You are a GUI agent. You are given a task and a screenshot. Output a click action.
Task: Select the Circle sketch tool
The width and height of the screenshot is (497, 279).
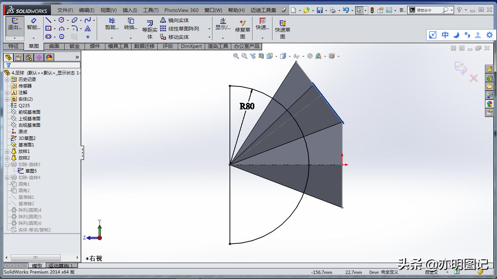pos(61,20)
